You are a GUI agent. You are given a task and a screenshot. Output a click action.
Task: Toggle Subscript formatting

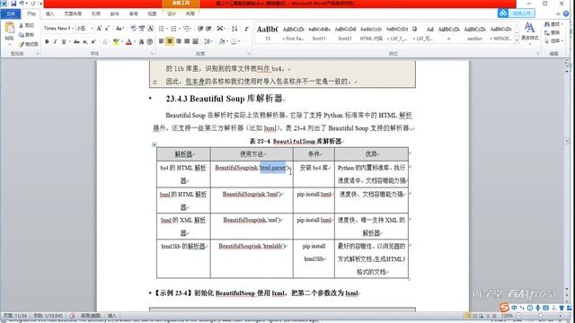pyautogui.click(x=85, y=42)
